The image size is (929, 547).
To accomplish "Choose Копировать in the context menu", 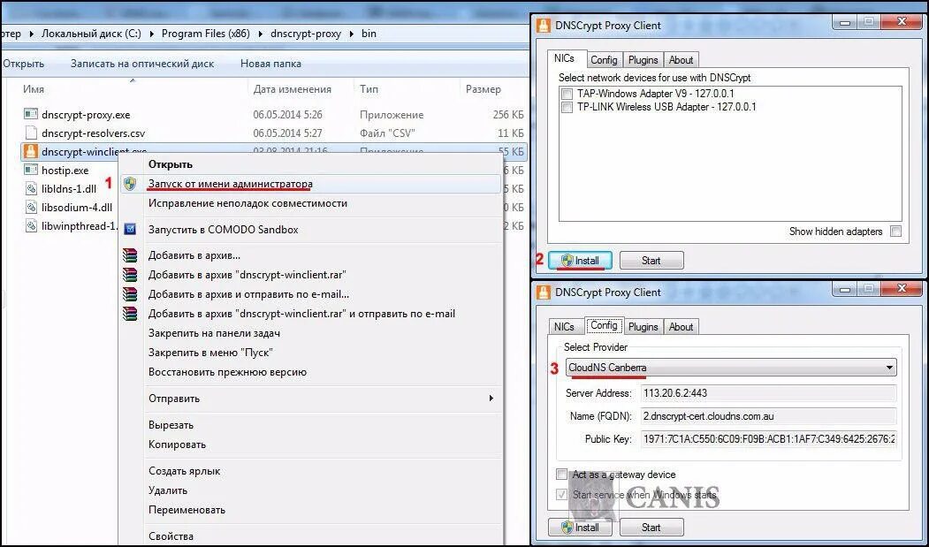I will [177, 444].
